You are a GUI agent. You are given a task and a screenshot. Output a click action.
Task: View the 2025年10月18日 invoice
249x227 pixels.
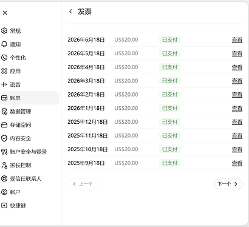(x=237, y=149)
